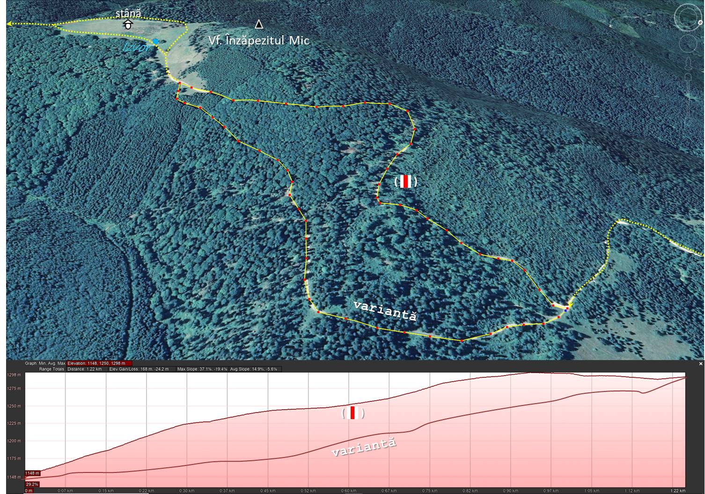Click the 29.2% slope tag on graph
This screenshot has height=494, width=705.
point(32,484)
